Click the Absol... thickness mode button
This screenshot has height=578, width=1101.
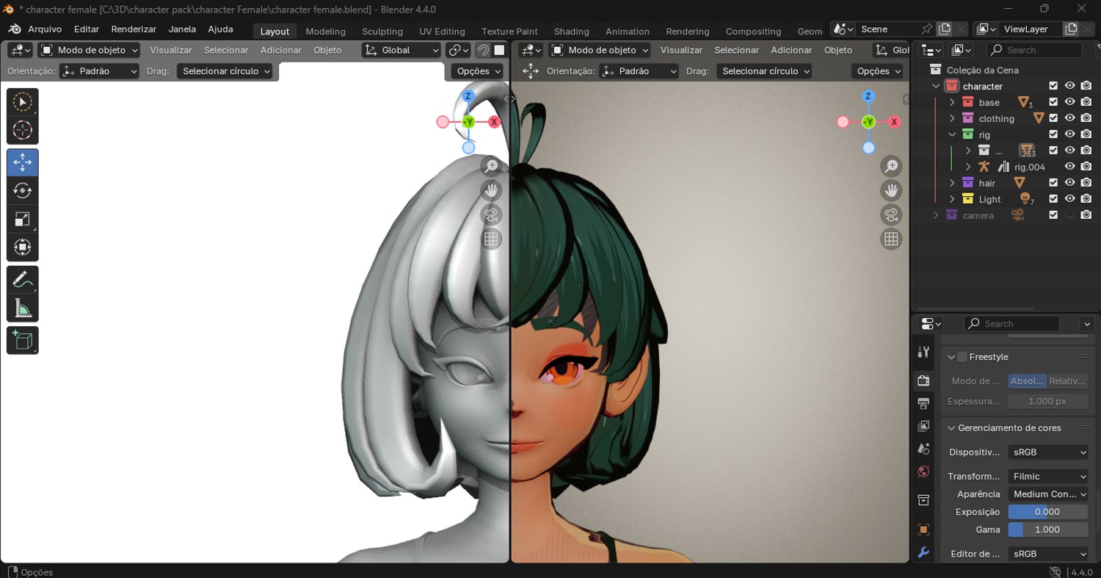click(x=1028, y=381)
